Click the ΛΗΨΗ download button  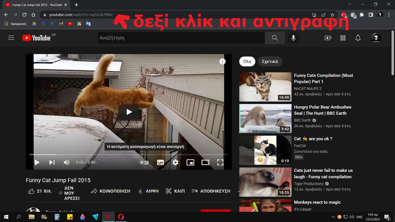click(148, 191)
